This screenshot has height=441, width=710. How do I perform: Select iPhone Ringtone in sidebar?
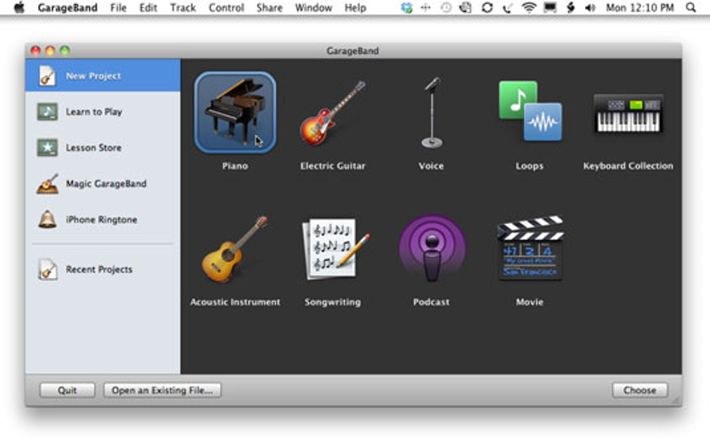(x=103, y=220)
